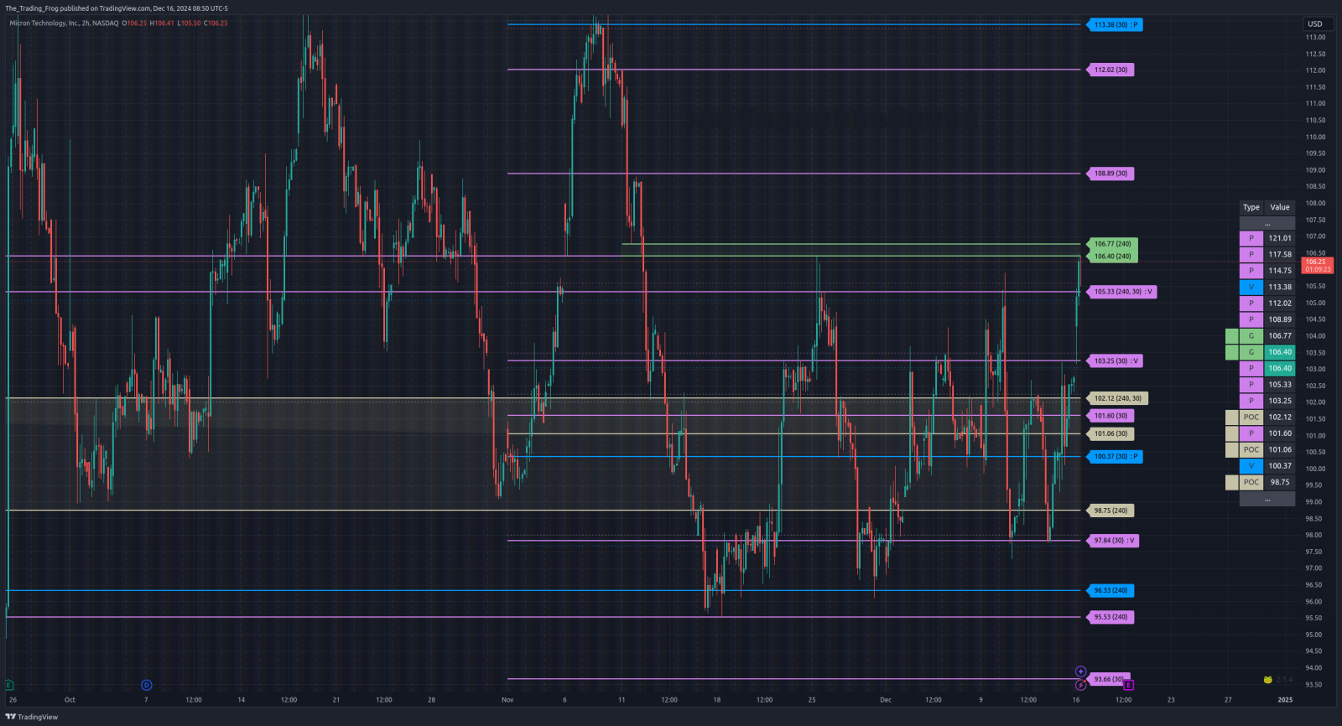Image resolution: width=1342 pixels, height=726 pixels.
Task: Click the POC type cell beside 102.12
Action: click(1251, 417)
